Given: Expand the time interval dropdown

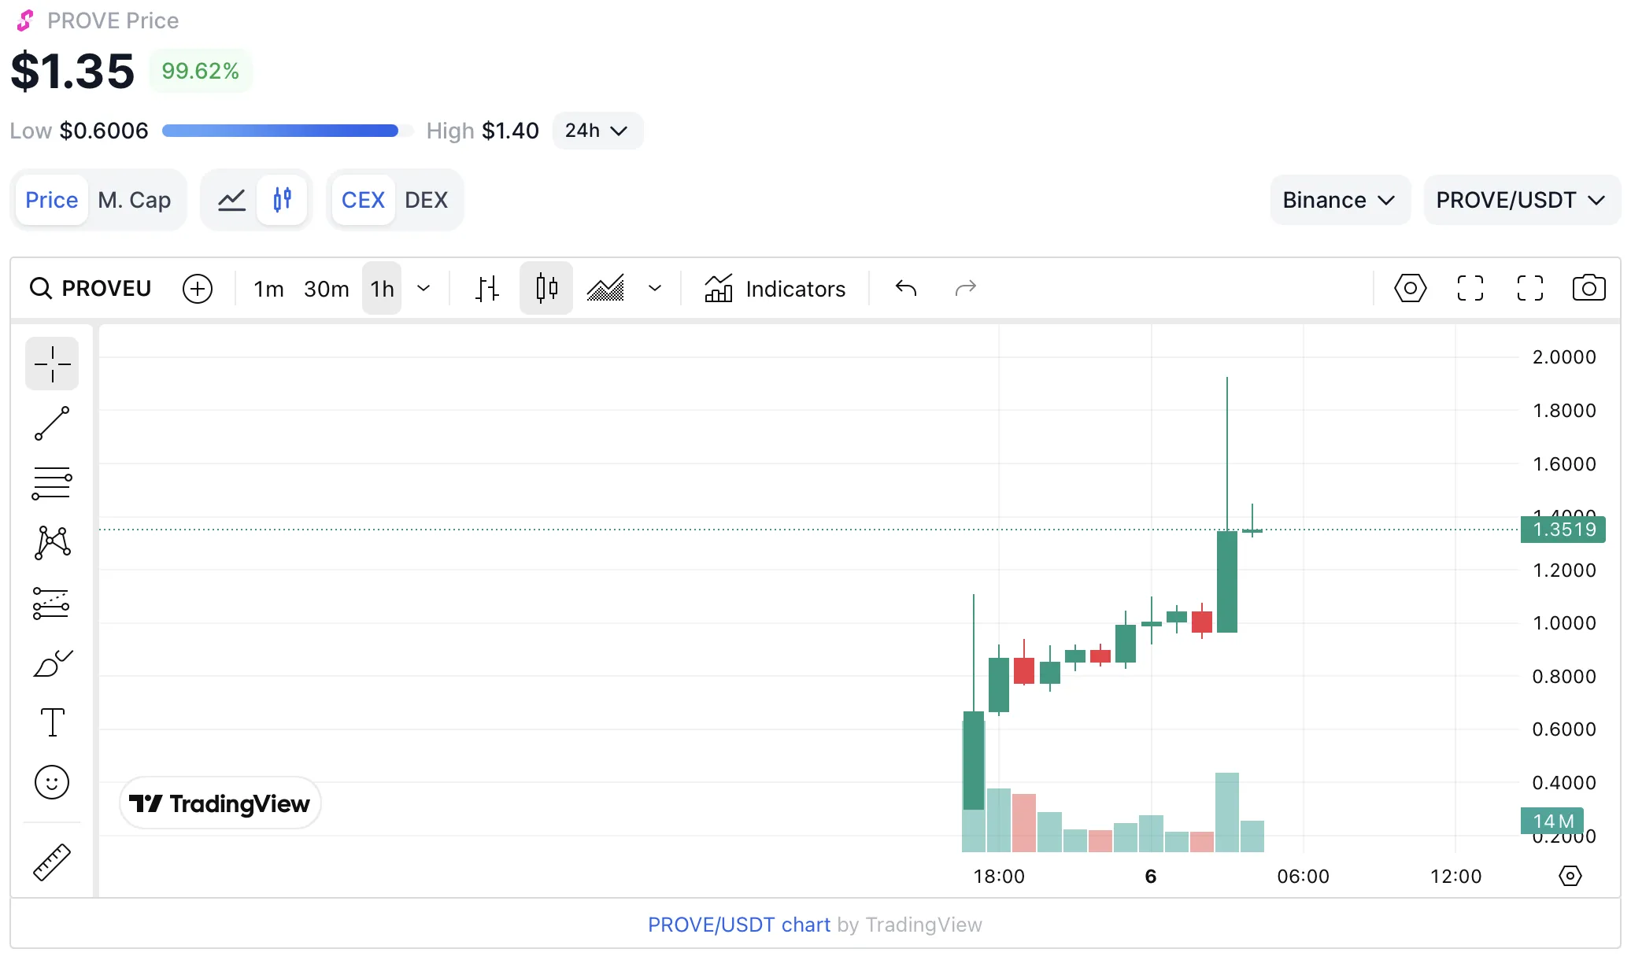Looking at the screenshot, I should coord(423,289).
